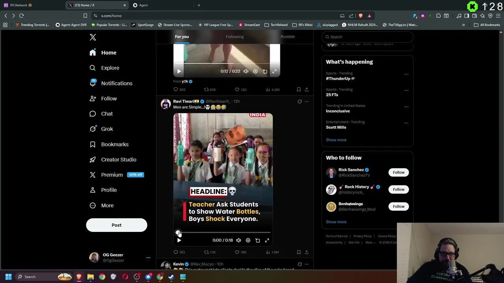Open upper video settings gear
Screen dimensions: 504x283
click(255, 72)
